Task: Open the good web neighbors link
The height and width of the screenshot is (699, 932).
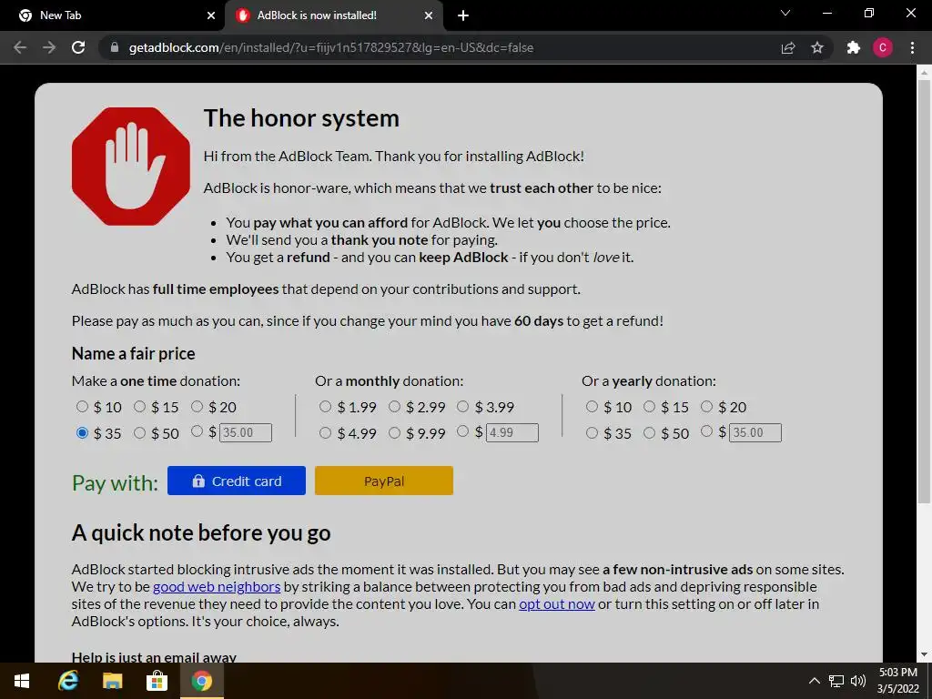Action: tap(217, 587)
